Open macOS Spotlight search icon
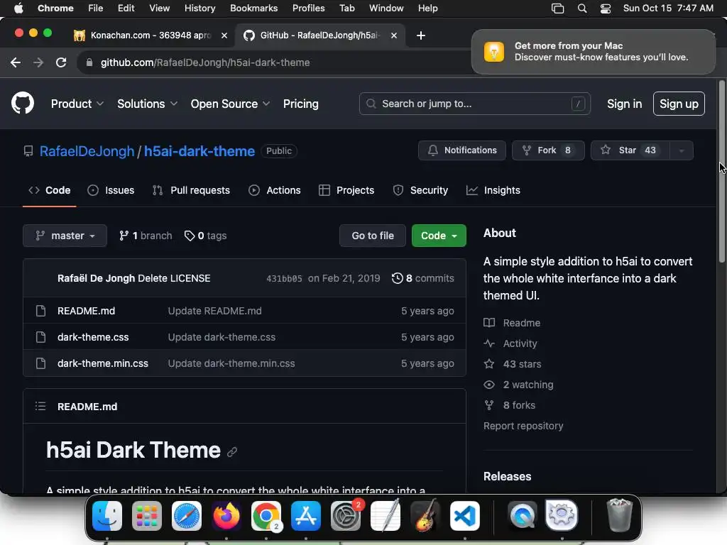The height and width of the screenshot is (545, 727). pyautogui.click(x=582, y=8)
